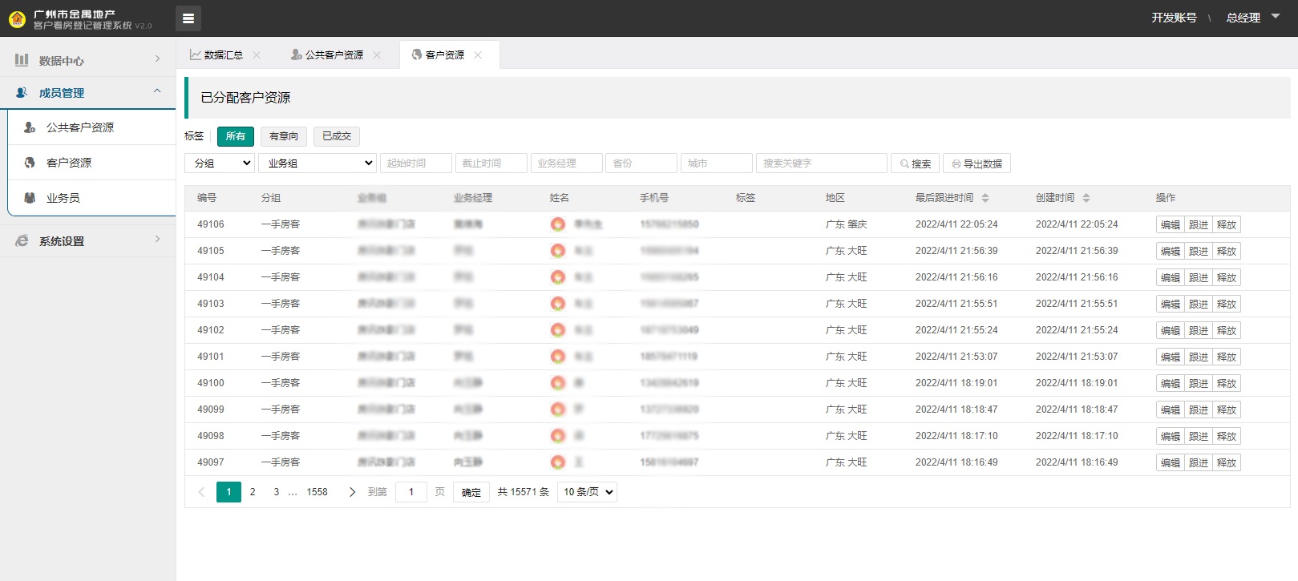The height and width of the screenshot is (581, 1298).
Task: Open 业务员 in the sidebar
Action: tap(91, 198)
